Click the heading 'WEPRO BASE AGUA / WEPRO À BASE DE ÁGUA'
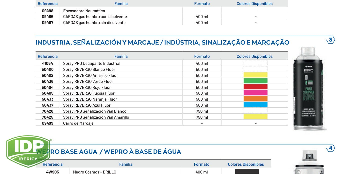This screenshot has width=355, height=174. click(x=108, y=151)
